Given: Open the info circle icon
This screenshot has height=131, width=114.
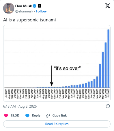Looking at the screenshot, I should pos(108,106).
